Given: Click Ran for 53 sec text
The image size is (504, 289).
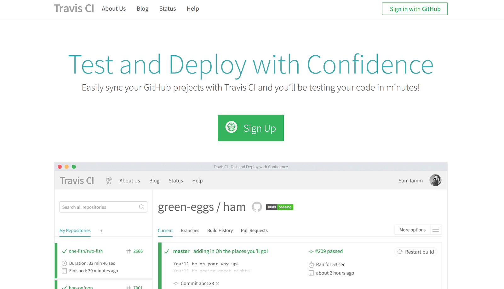Looking at the screenshot, I should pos(331,264).
